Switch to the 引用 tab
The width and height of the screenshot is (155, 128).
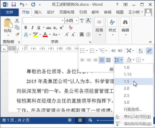[x=83, y=12]
